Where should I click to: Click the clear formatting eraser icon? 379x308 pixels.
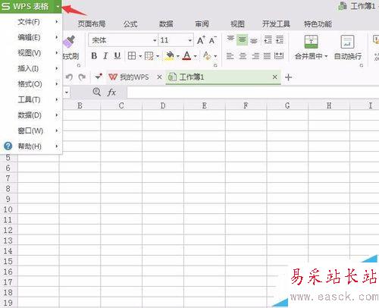(207, 56)
